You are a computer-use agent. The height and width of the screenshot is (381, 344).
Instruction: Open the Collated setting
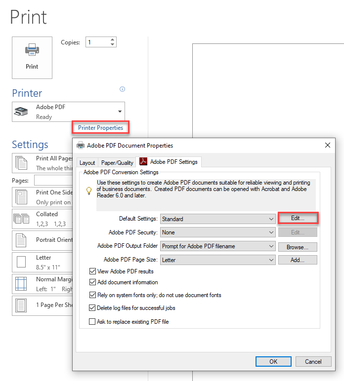[43, 219]
